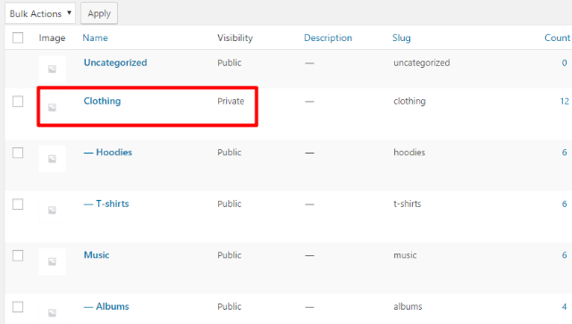
Task: Click the Hoodies placeholder image icon
Action: (x=52, y=159)
